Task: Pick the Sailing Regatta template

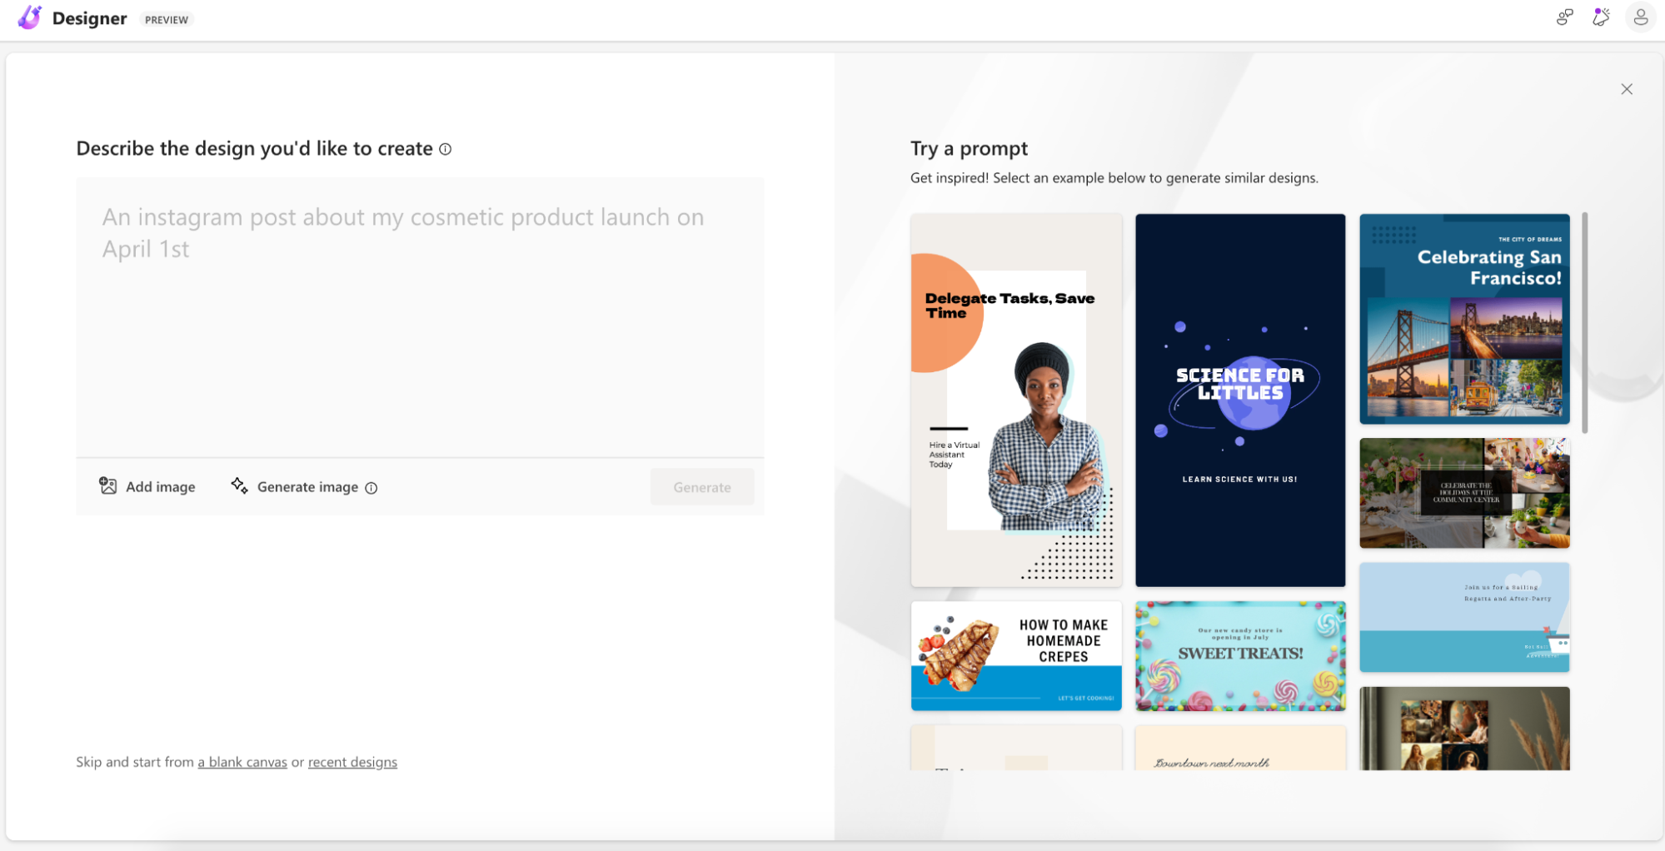Action: pyautogui.click(x=1464, y=617)
